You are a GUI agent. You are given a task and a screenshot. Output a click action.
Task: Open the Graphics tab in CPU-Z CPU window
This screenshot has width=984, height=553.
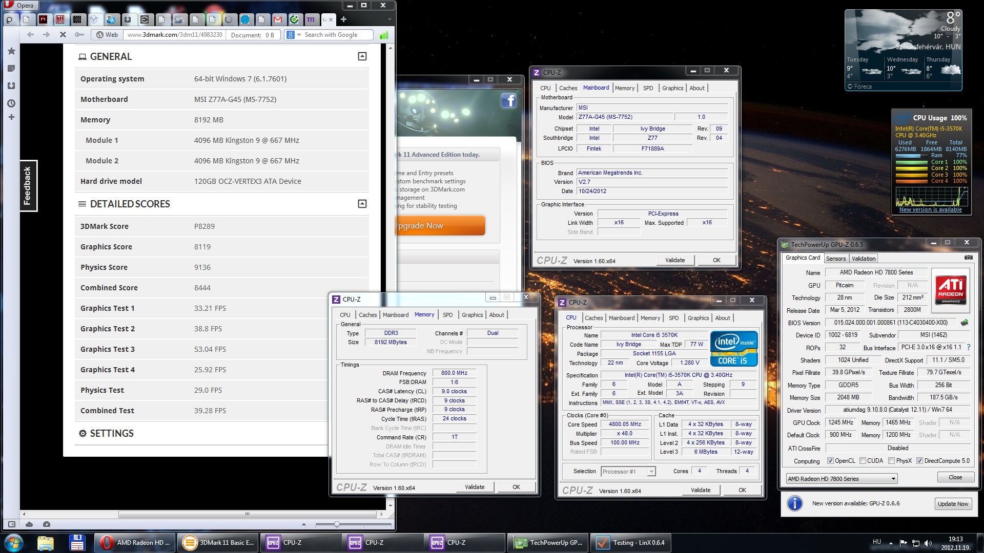698,318
